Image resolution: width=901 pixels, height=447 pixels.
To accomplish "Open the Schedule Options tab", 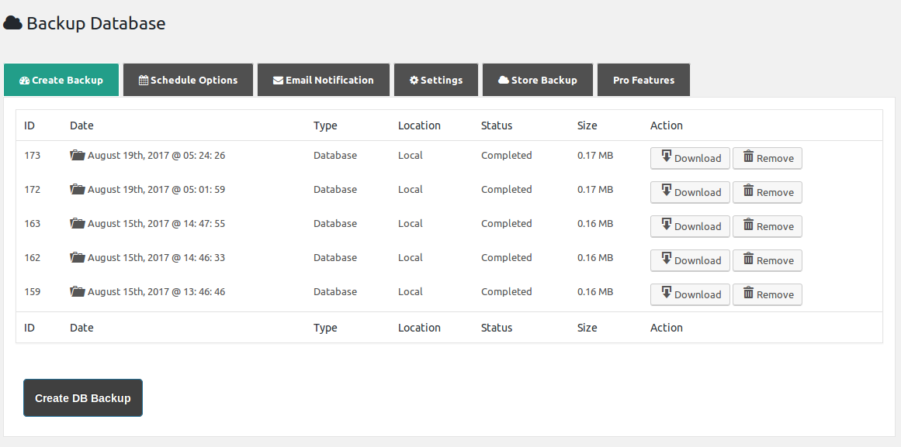I will pos(188,80).
